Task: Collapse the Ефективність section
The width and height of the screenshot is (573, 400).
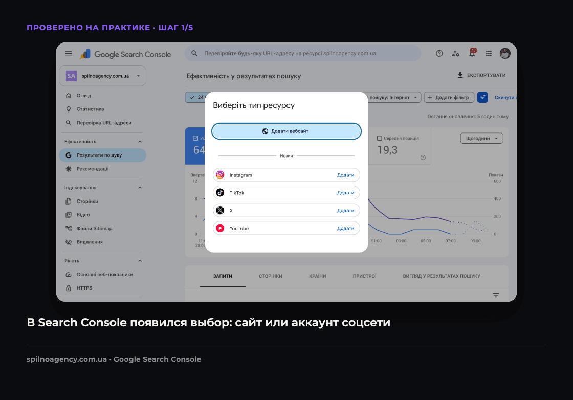Action: coord(140,141)
